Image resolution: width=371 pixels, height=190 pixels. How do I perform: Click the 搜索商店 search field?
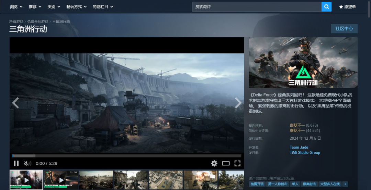tap(257, 7)
